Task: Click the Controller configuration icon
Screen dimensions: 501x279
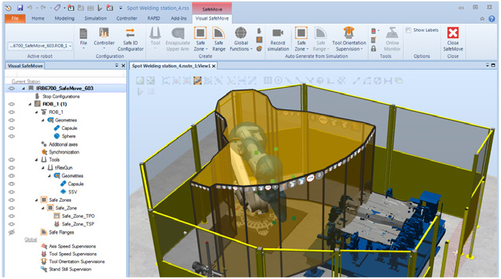Action: pyautogui.click(x=104, y=33)
